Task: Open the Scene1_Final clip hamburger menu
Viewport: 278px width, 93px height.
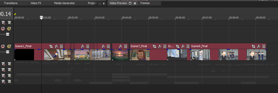Action: tap(61, 46)
